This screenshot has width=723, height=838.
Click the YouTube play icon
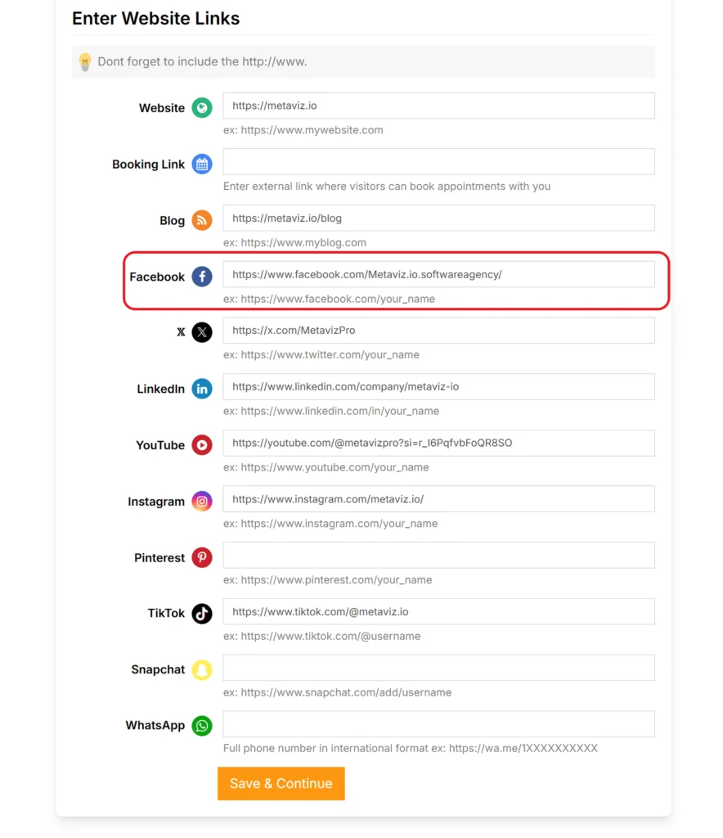point(201,445)
